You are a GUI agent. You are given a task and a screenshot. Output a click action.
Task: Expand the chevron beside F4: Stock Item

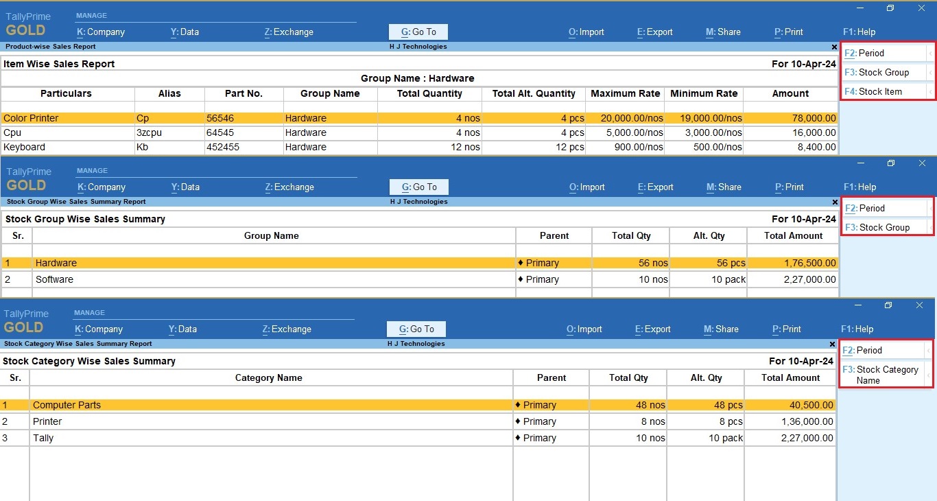point(932,91)
